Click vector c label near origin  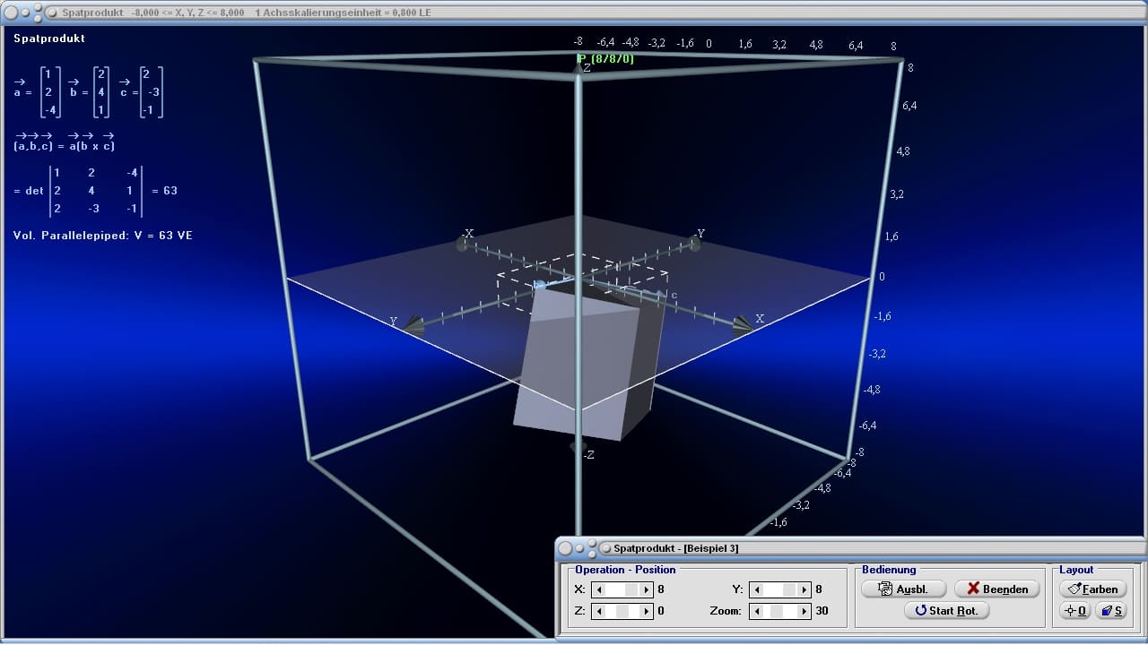674,294
